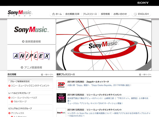Click the Zepp Hall Network thumbnail
Viewport: 159px width, 117px height.
coord(61,85)
